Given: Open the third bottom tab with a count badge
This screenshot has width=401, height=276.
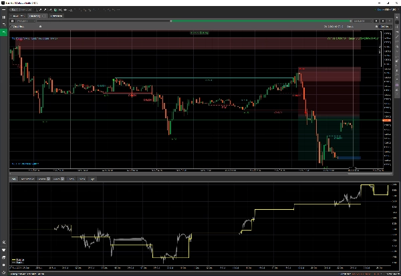Looking at the screenshot, I should coord(43,179).
